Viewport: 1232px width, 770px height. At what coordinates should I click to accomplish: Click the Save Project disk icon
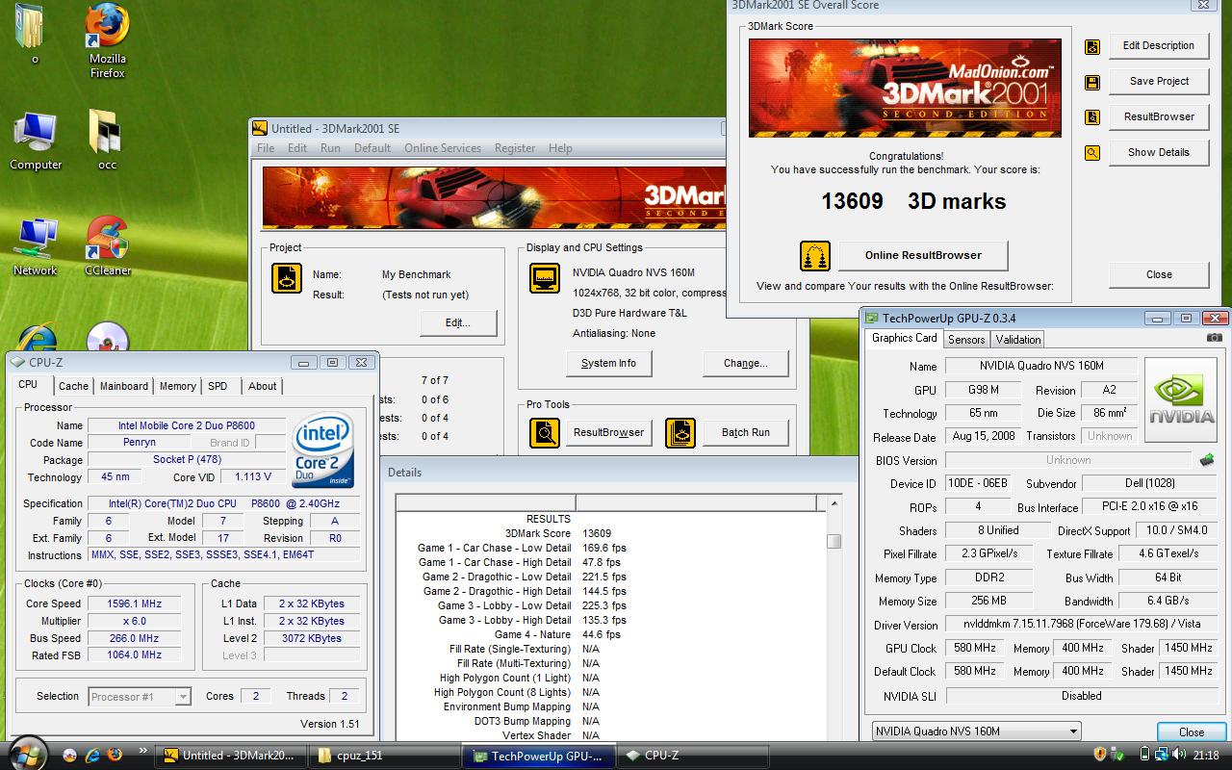pos(1092,82)
